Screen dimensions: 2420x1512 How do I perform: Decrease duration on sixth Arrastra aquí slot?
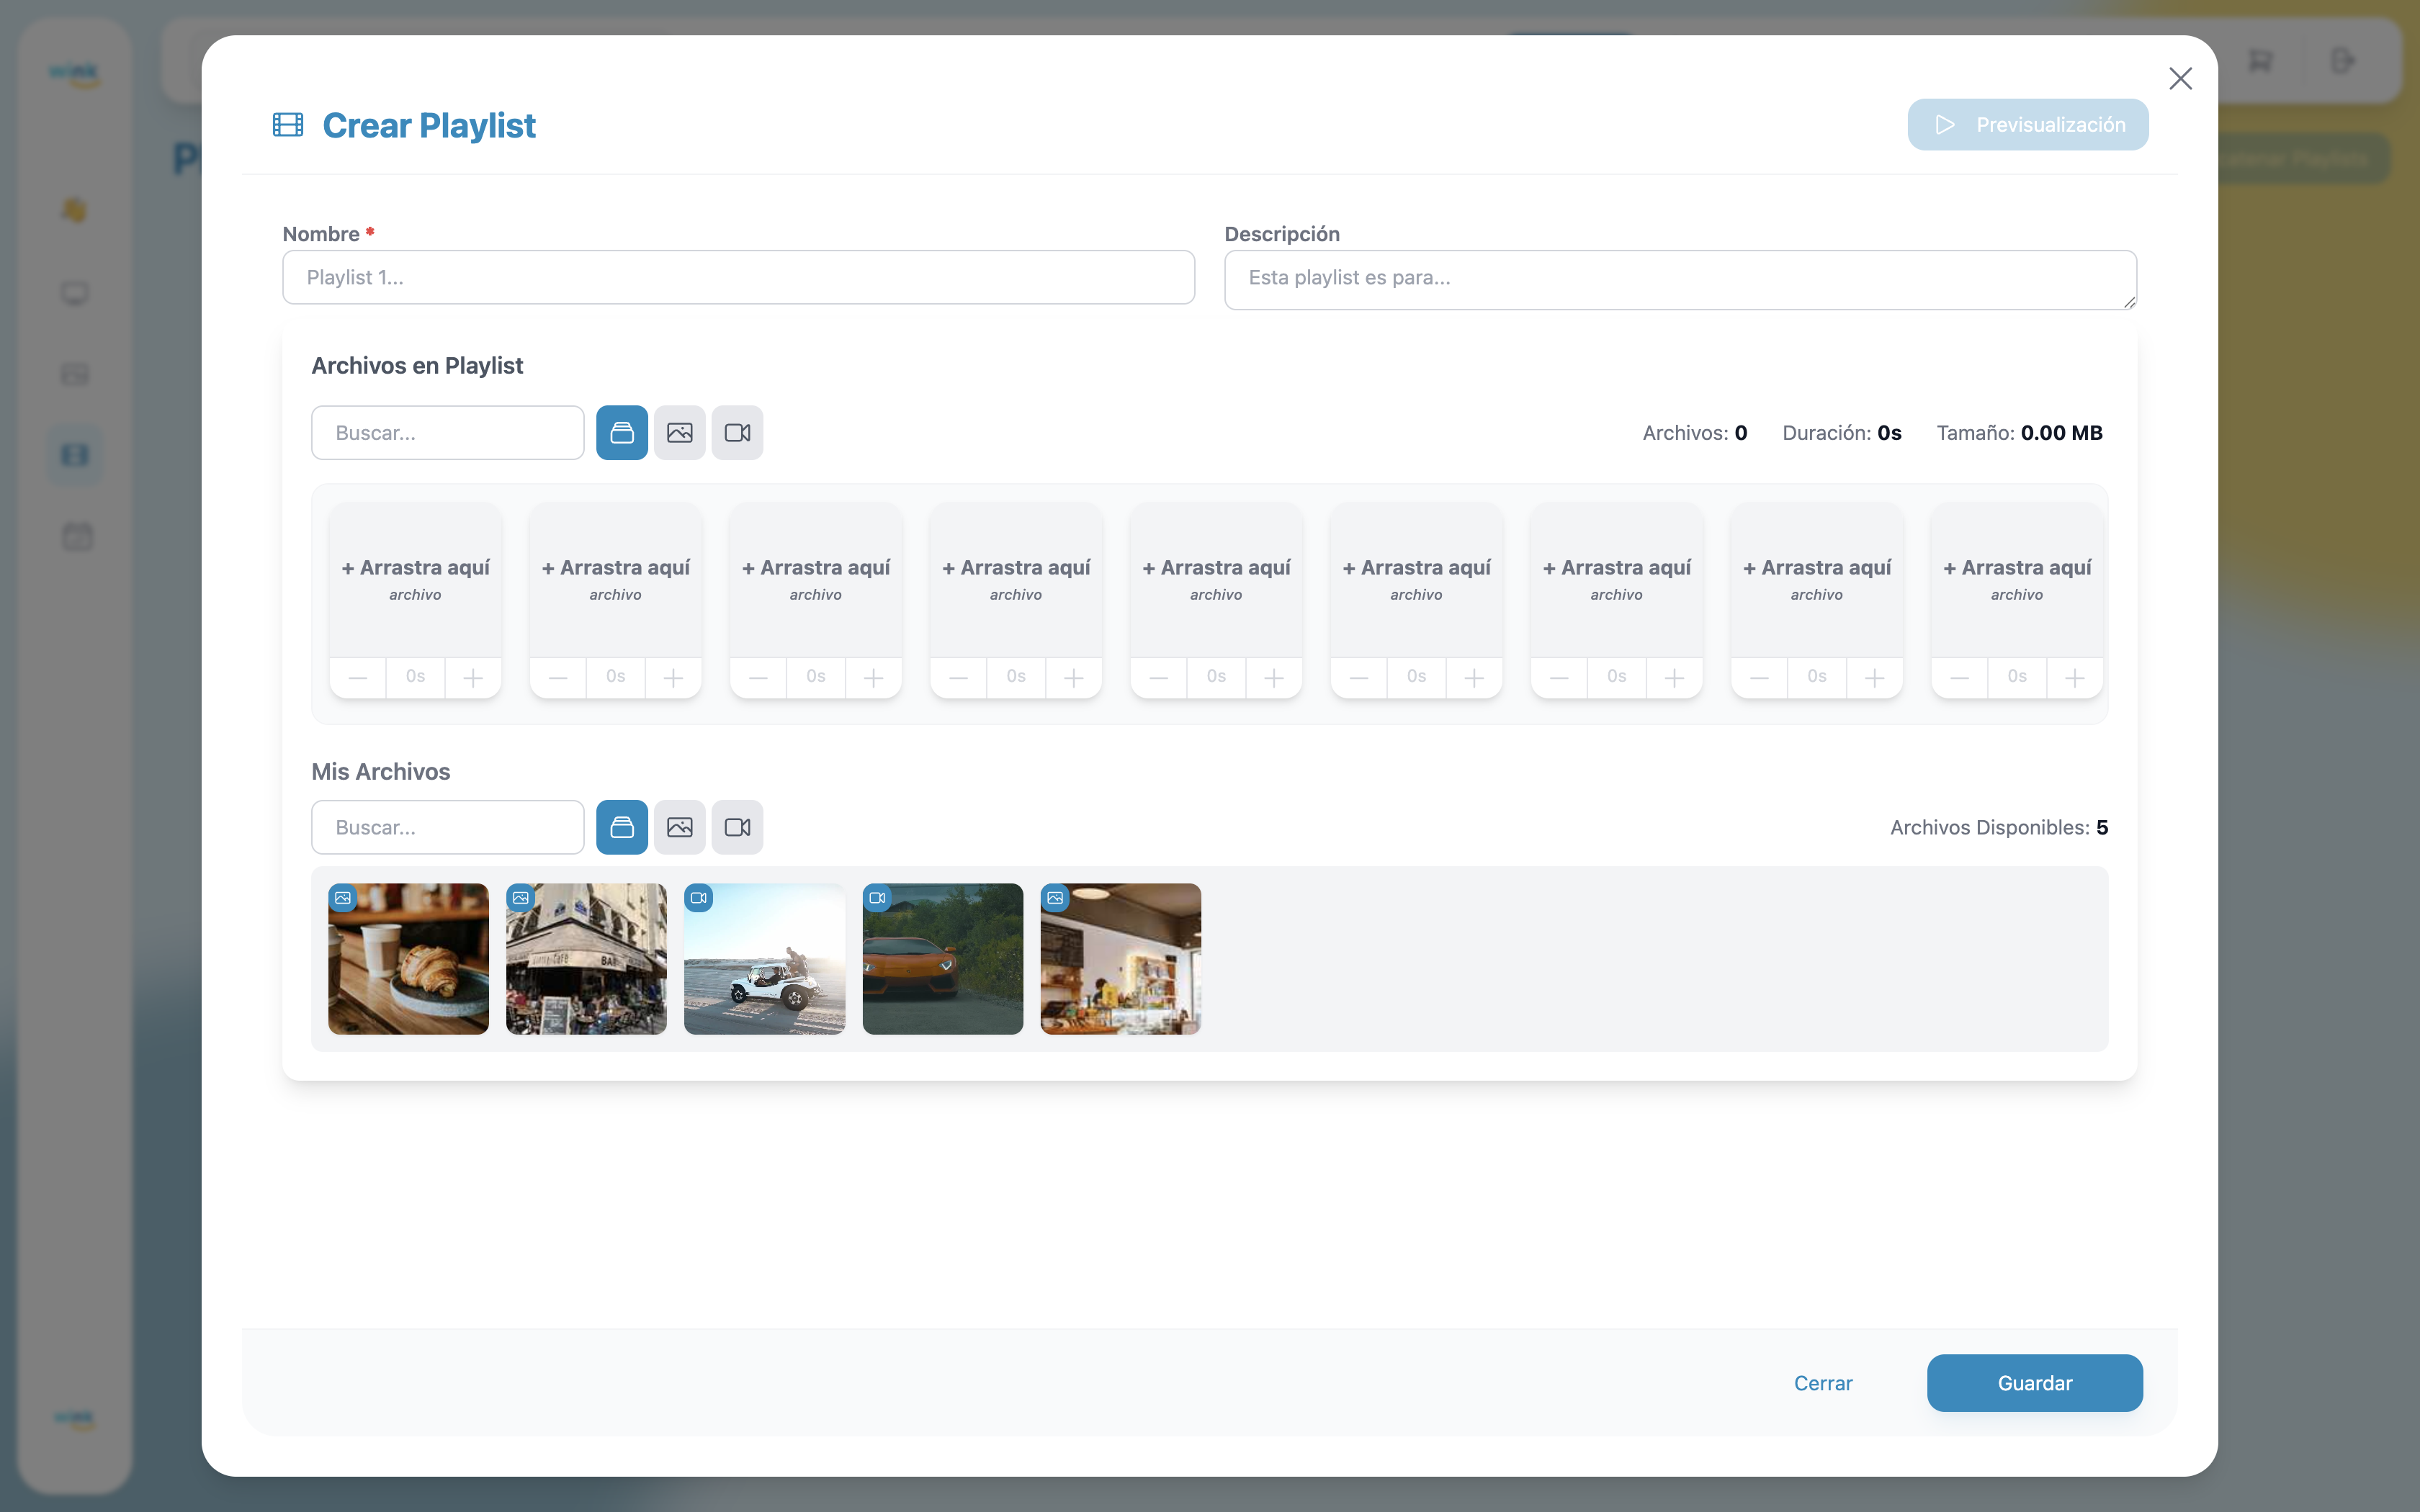click(1358, 678)
